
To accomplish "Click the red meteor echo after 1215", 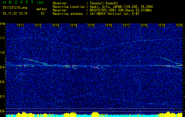I will point(95,68).
